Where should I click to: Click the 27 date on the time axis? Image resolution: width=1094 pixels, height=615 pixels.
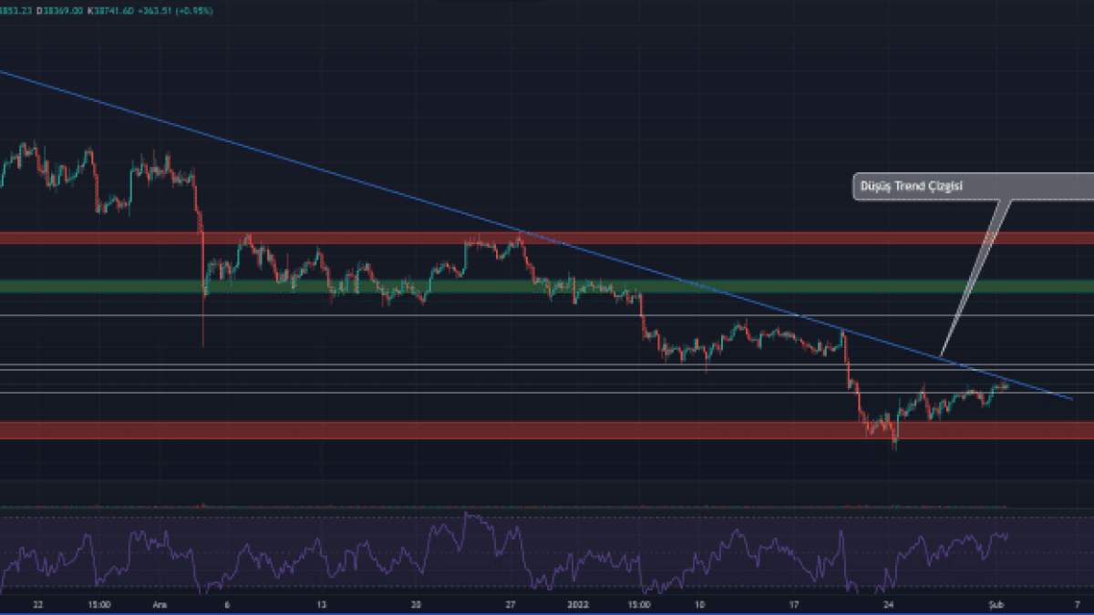click(x=511, y=604)
